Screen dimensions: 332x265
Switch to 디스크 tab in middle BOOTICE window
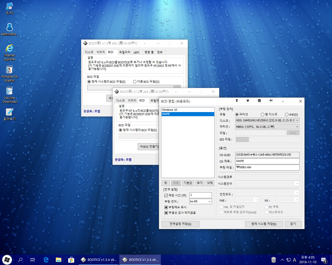click(120, 101)
